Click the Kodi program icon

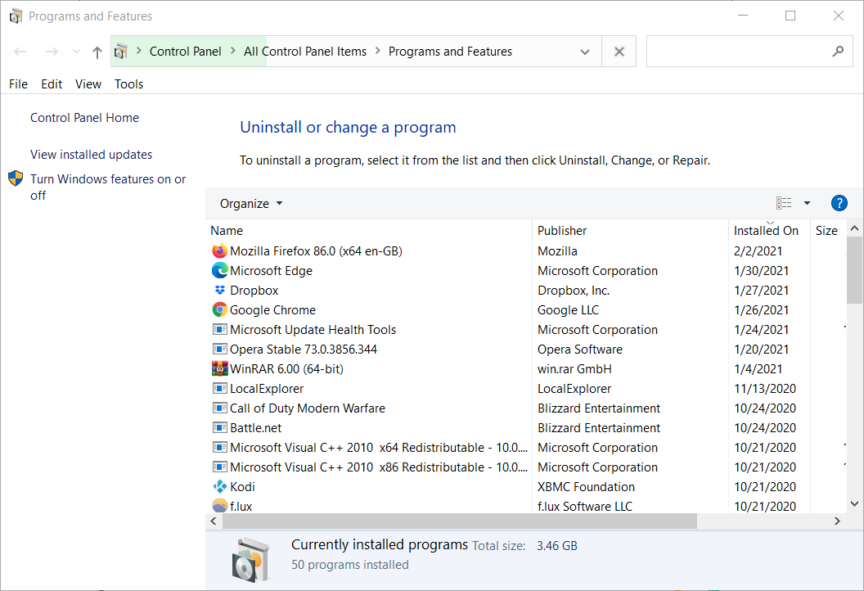point(219,487)
